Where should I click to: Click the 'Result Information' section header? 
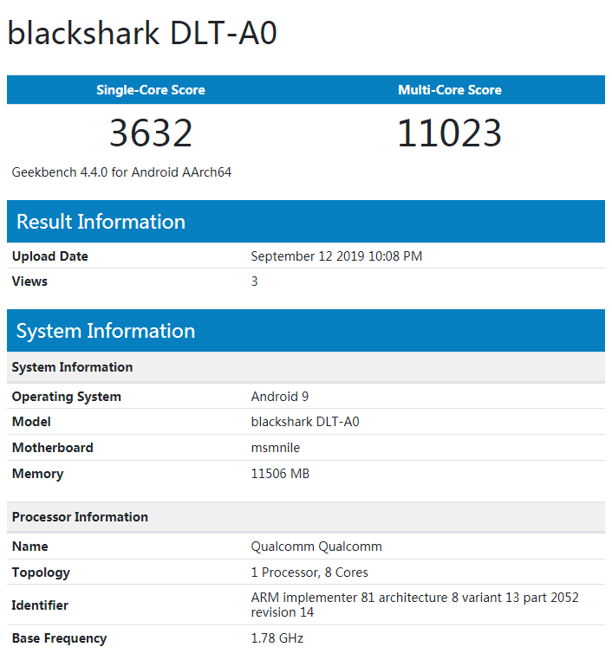coord(306,222)
